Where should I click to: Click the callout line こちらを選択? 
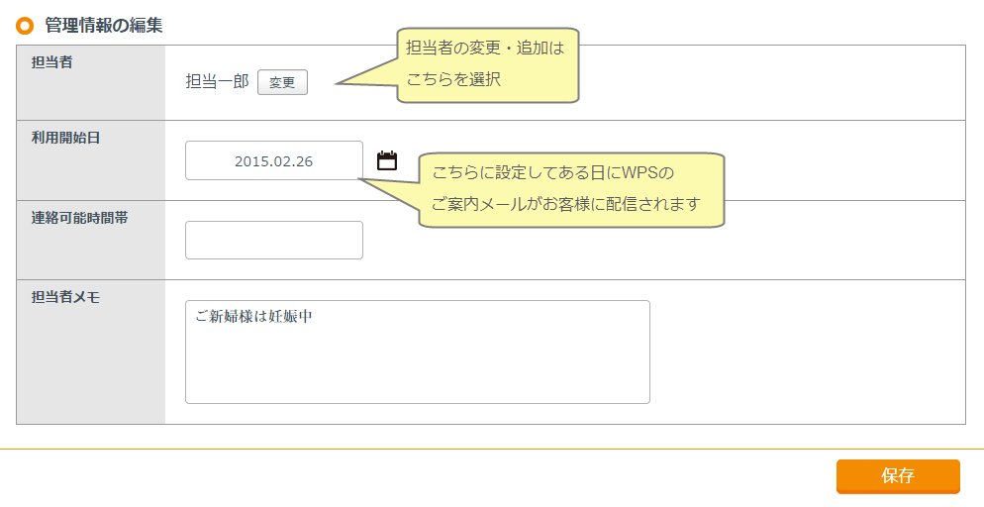pyautogui.click(x=453, y=79)
